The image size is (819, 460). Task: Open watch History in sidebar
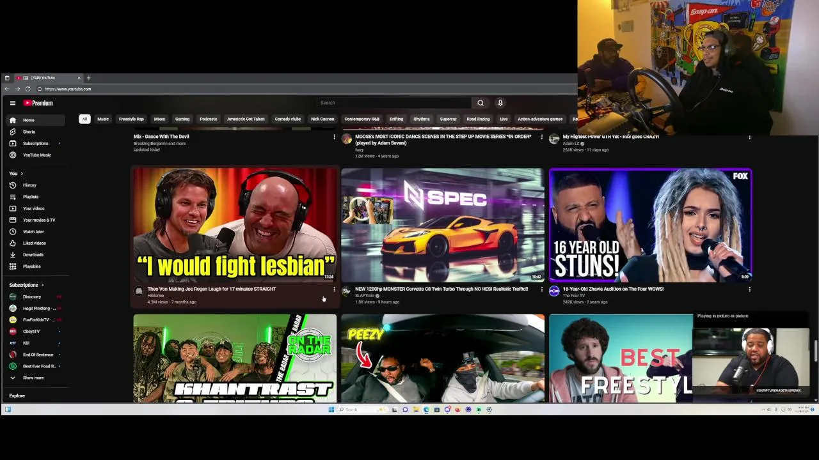pos(29,185)
